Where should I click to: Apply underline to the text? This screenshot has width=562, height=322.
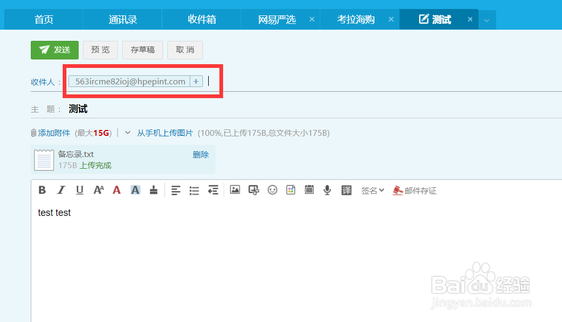(x=79, y=190)
